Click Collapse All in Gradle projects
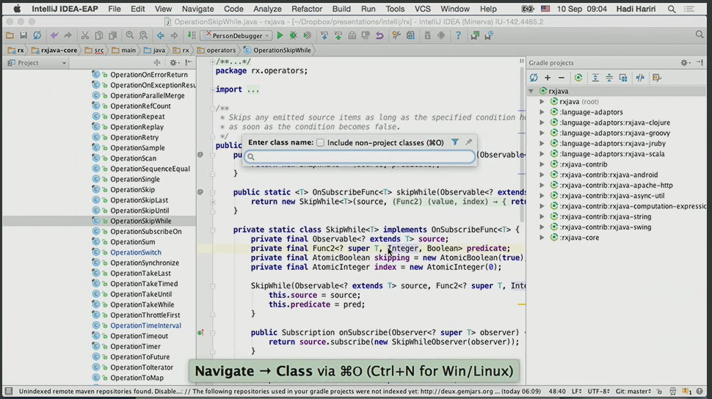Screen dimensions: 712x399 [609, 78]
